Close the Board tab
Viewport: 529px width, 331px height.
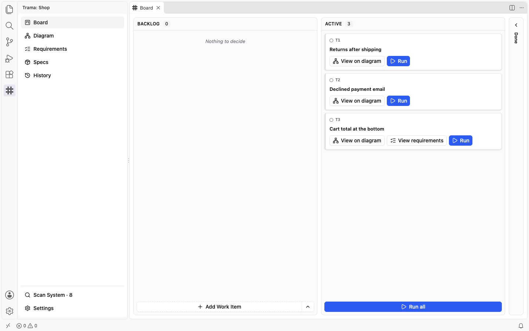coord(158,8)
